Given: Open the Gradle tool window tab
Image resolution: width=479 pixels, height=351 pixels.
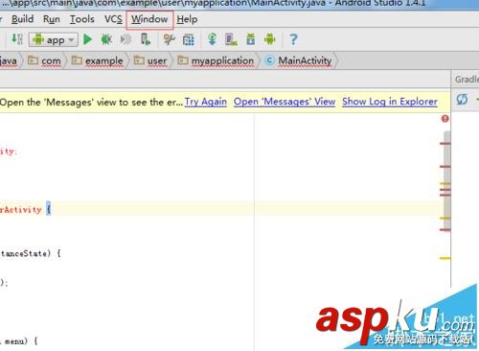Looking at the screenshot, I should click(x=467, y=79).
